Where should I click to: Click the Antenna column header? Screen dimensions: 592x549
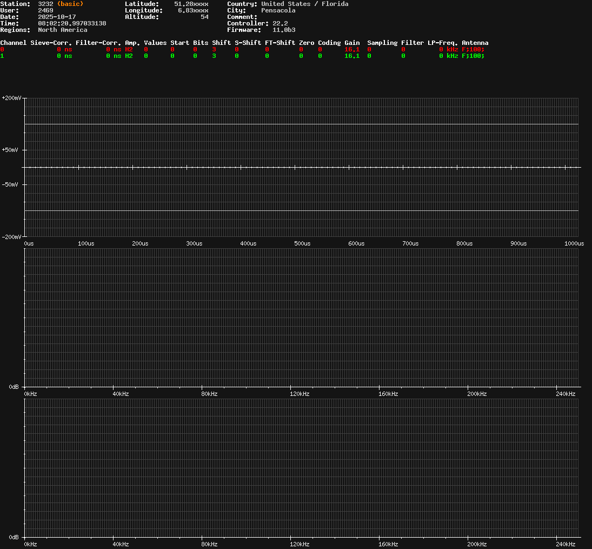(x=475, y=43)
